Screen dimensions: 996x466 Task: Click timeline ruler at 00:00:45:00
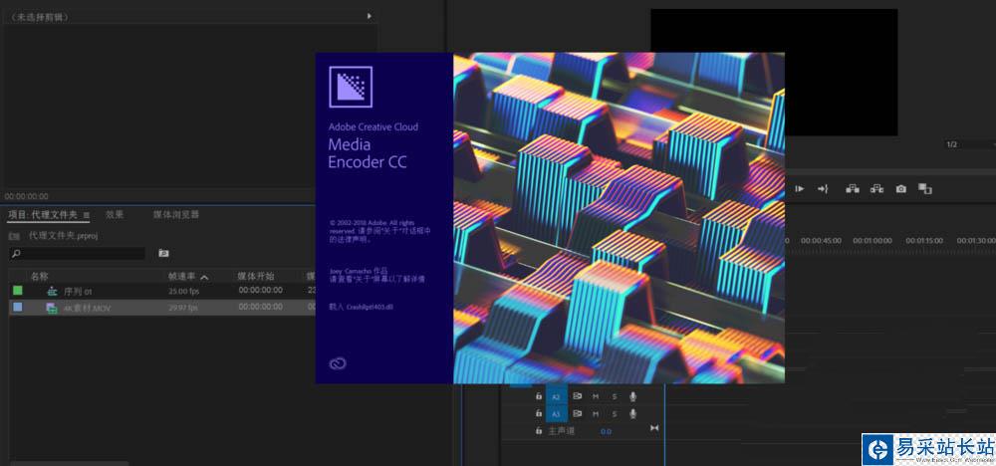click(x=821, y=241)
